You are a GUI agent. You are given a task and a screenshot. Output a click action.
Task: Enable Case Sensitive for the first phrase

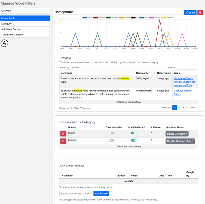pos(111,133)
